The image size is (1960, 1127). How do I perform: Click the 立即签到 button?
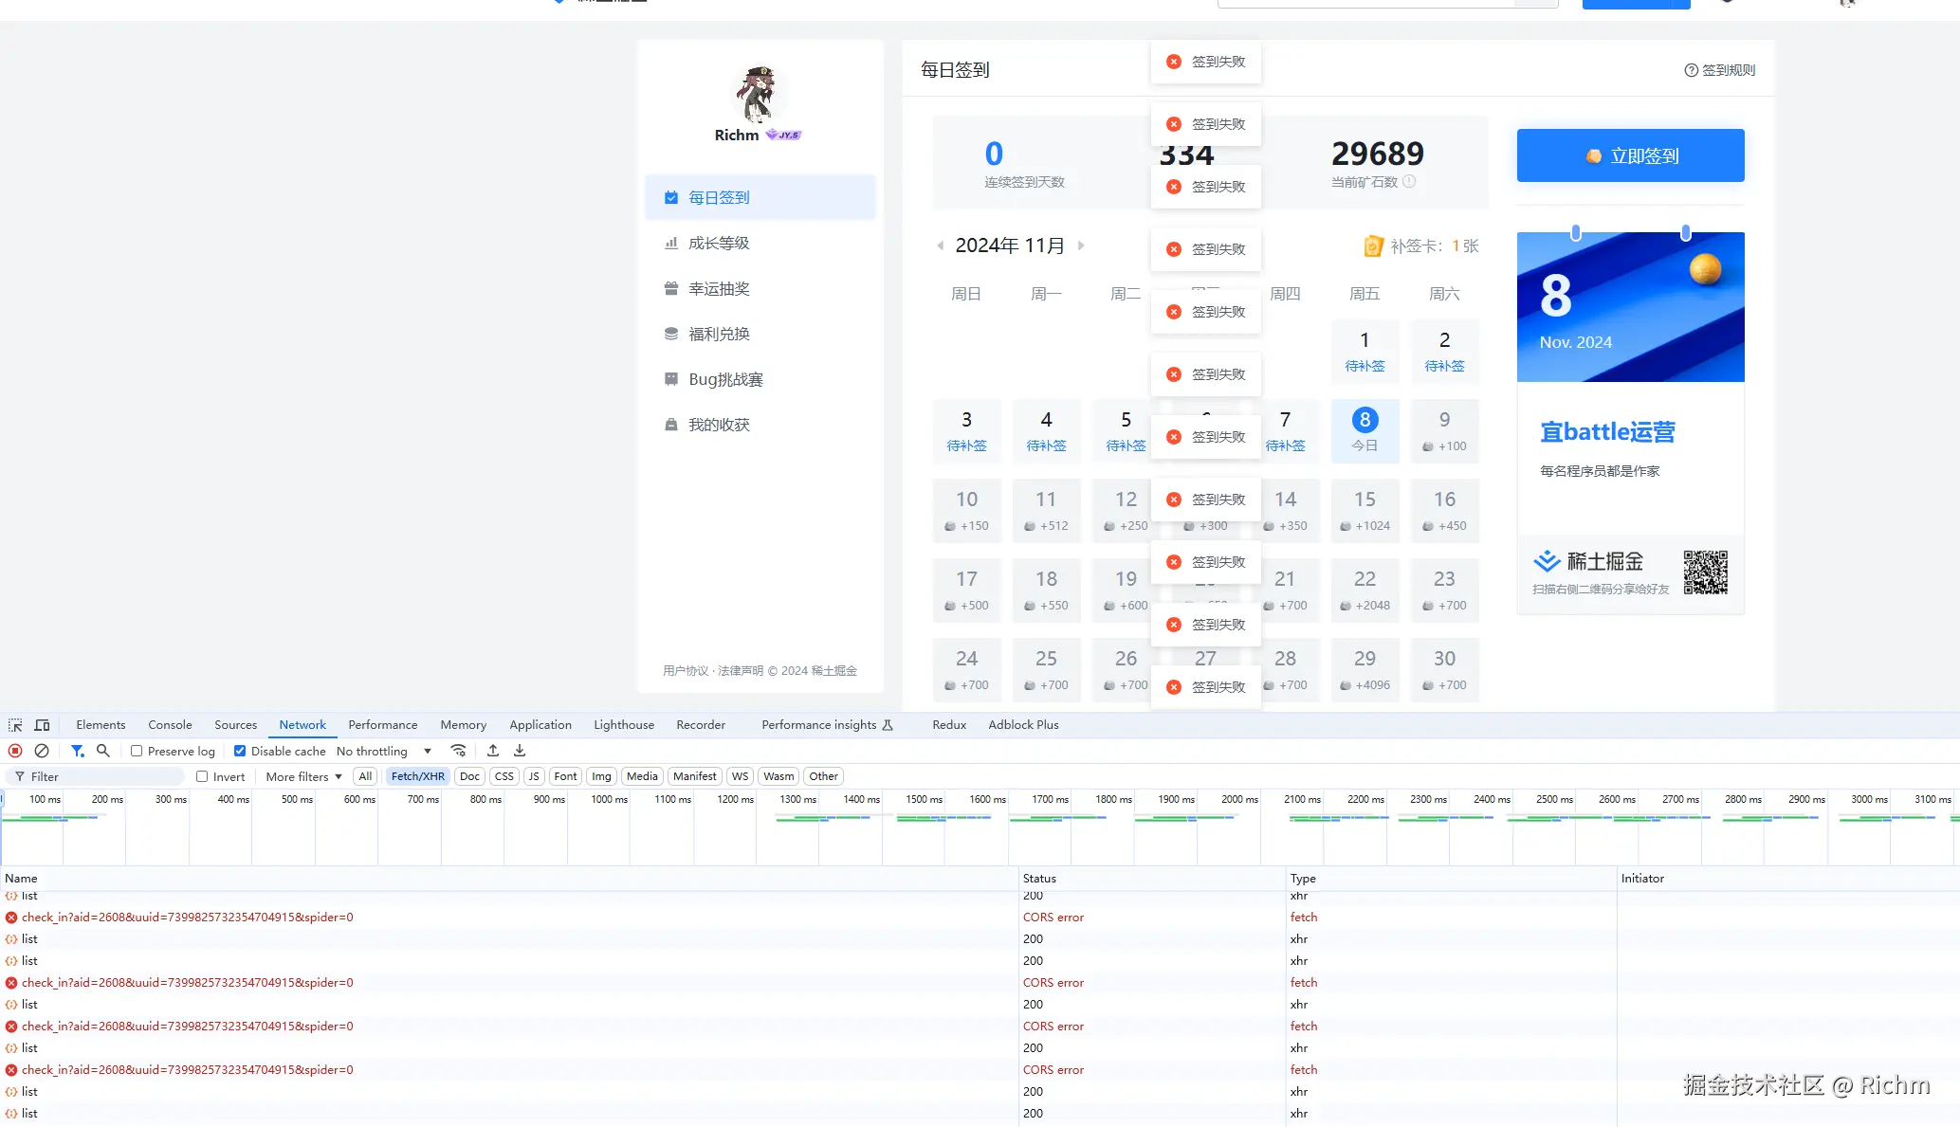[1630, 155]
